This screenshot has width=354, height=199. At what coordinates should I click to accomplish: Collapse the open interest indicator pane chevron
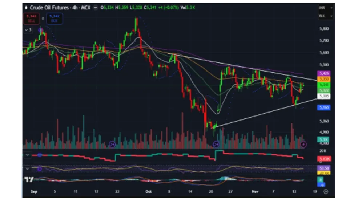[27, 155]
